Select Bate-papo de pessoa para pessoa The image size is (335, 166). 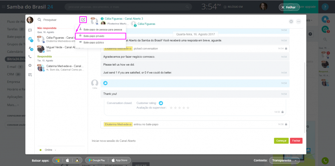click(100, 30)
